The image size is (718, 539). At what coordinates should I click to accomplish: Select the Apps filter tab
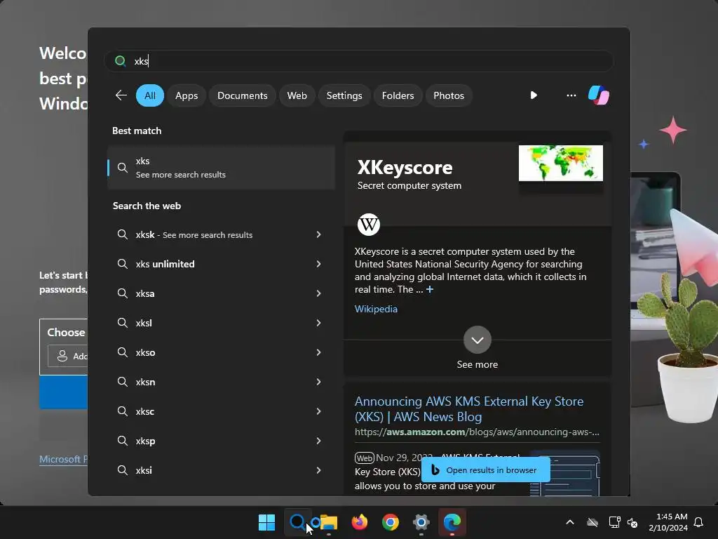coord(187,95)
